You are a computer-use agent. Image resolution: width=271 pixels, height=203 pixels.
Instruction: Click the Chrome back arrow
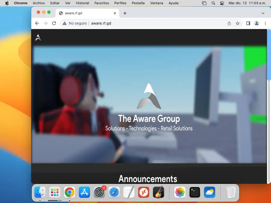click(x=37, y=23)
